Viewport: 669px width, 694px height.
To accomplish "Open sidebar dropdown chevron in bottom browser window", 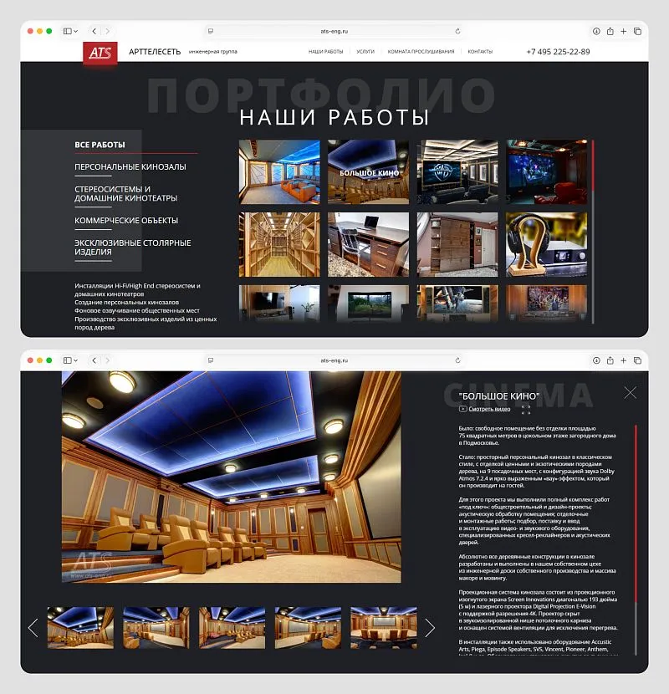I will tap(76, 360).
